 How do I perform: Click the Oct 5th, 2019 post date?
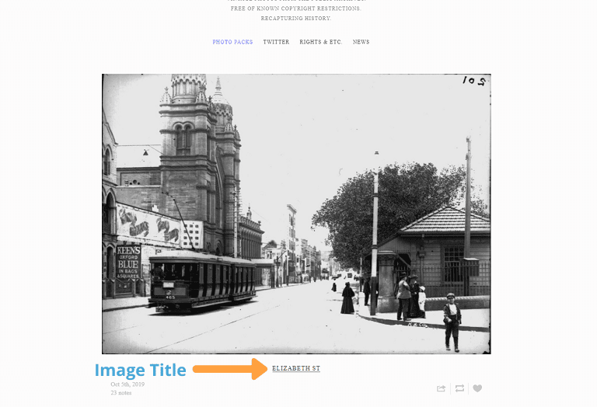(127, 384)
